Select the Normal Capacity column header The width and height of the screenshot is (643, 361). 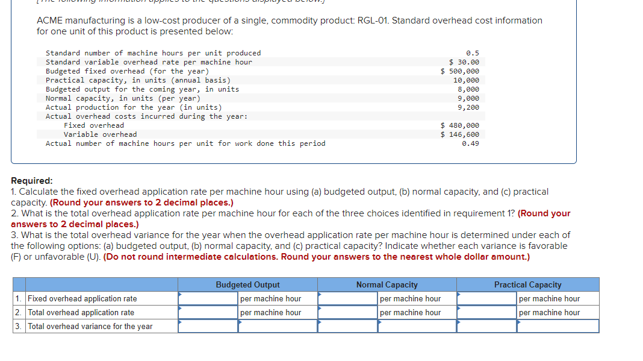coord(387,284)
